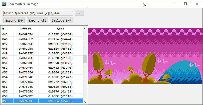Click size 0x0976 (02422)

(61, 91)
